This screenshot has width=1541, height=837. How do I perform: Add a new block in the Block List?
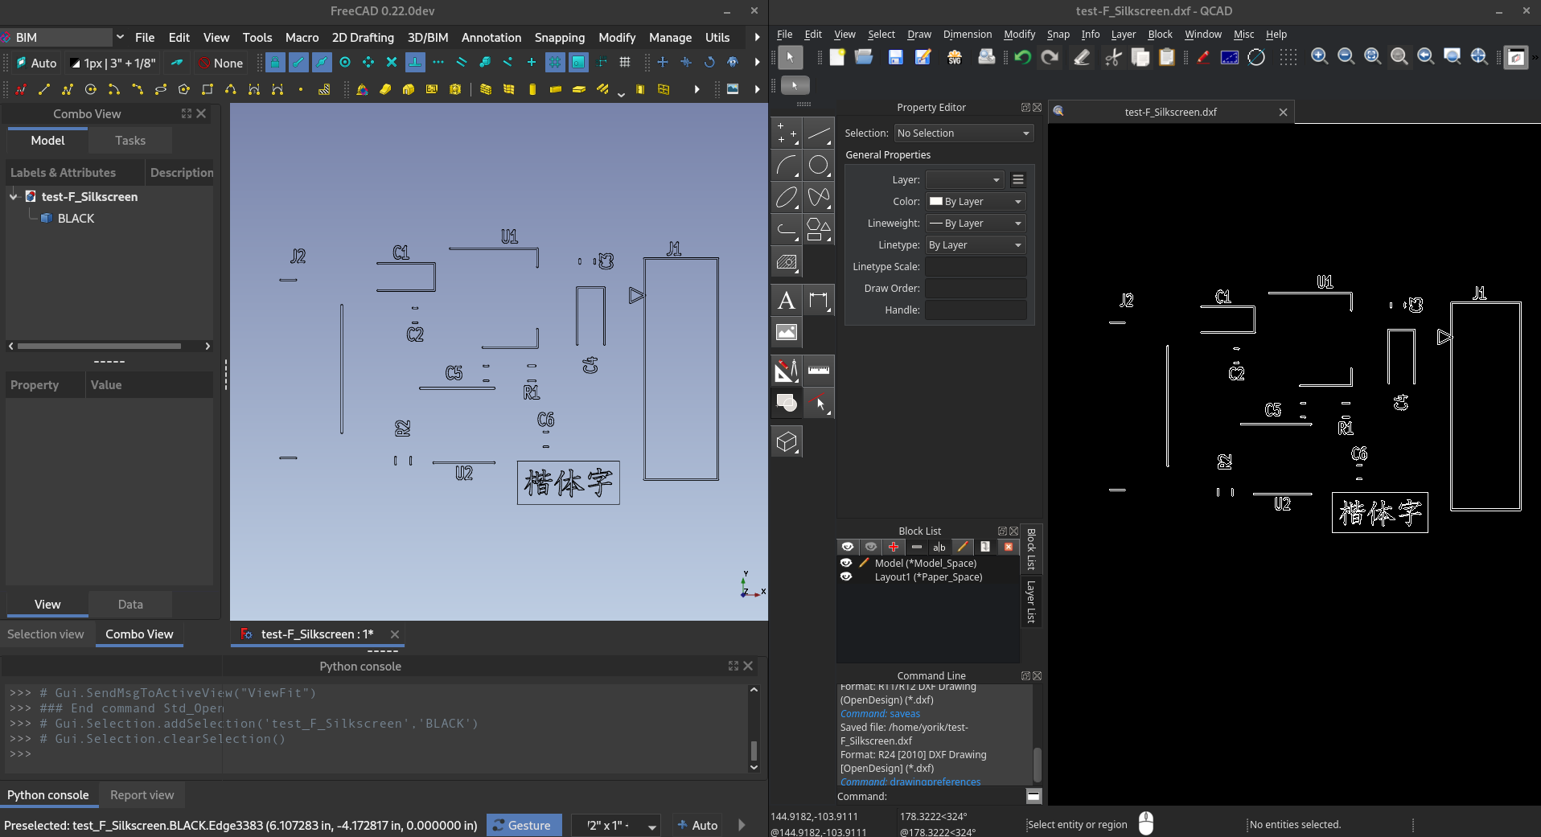point(894,547)
